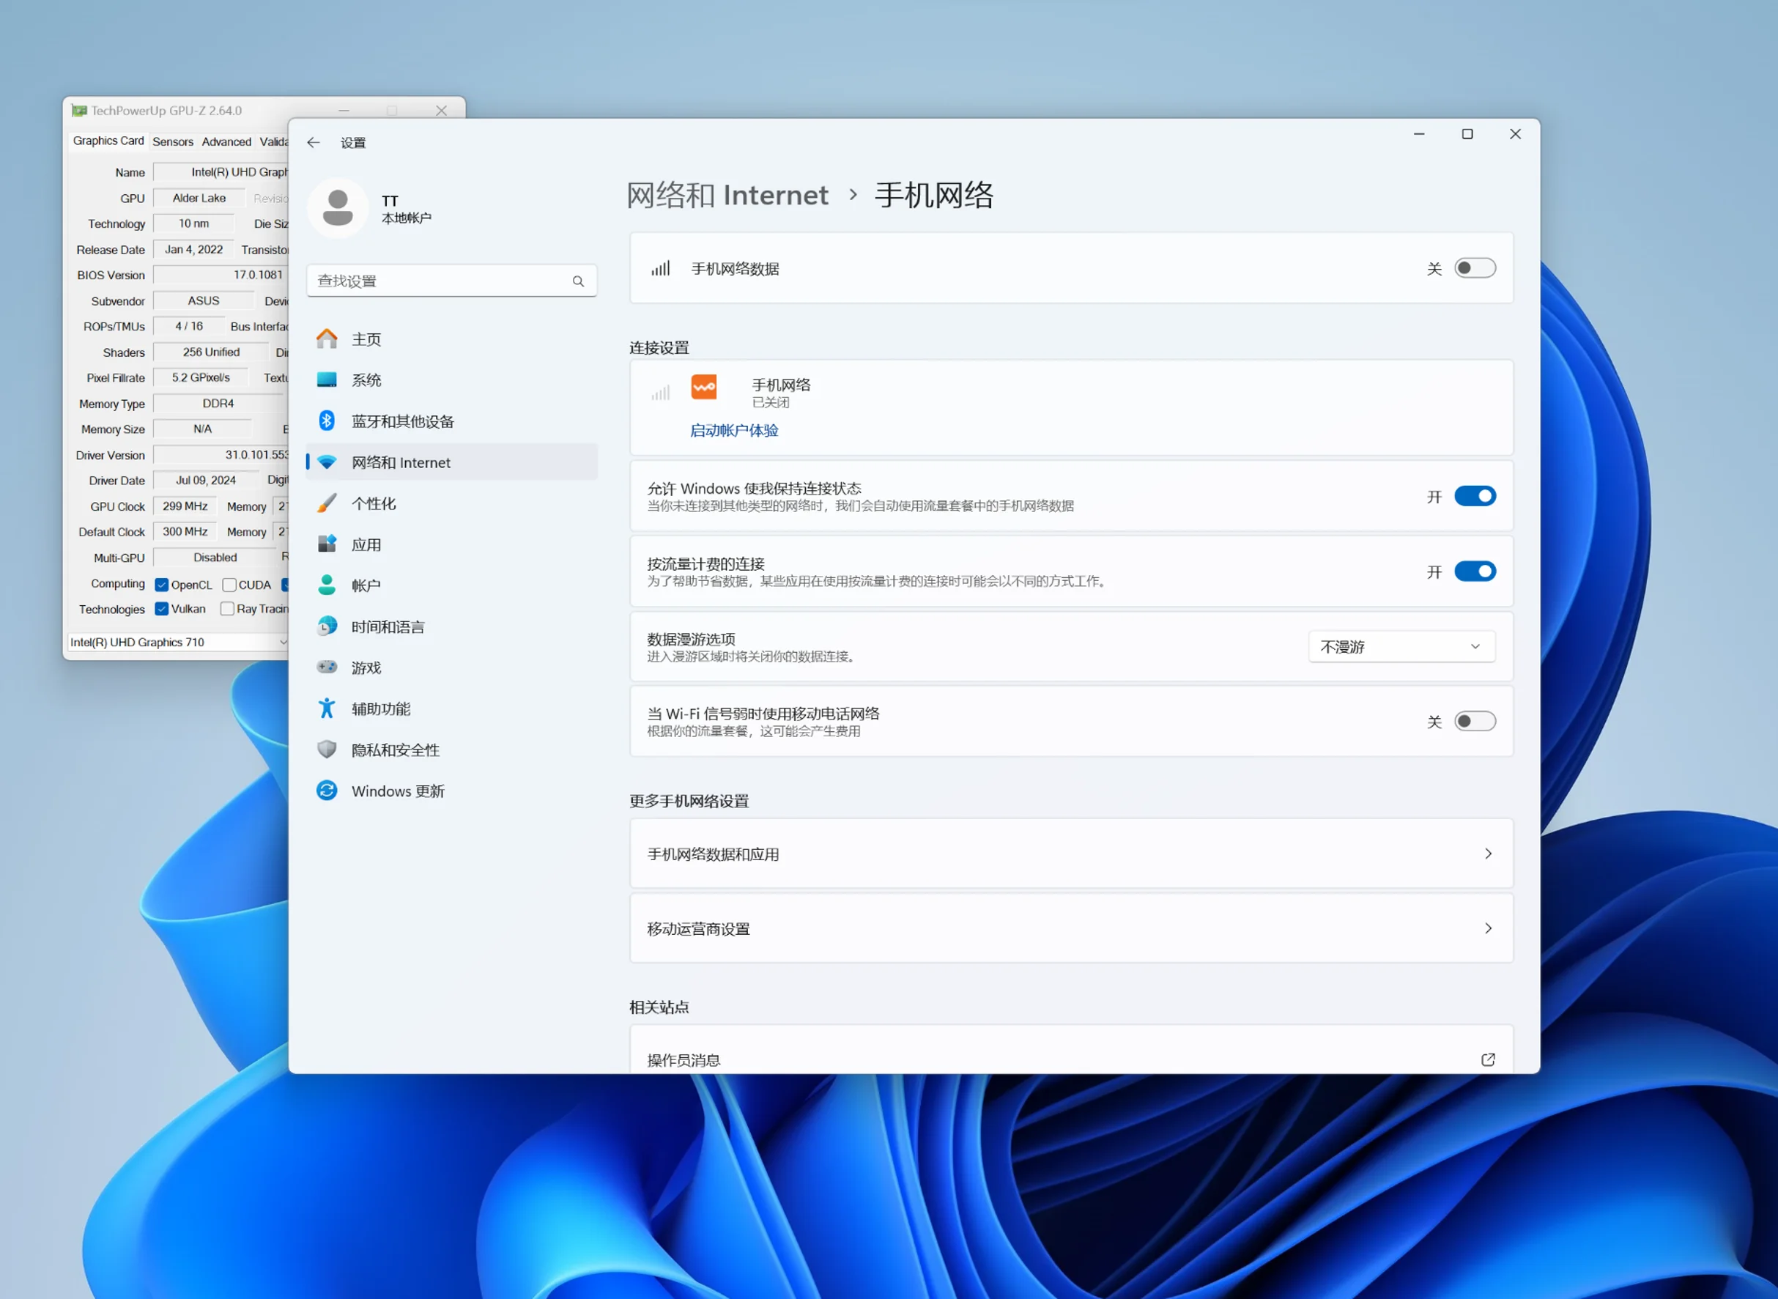Expand cellular data and apps settings
This screenshot has width=1778, height=1299.
coord(1070,854)
